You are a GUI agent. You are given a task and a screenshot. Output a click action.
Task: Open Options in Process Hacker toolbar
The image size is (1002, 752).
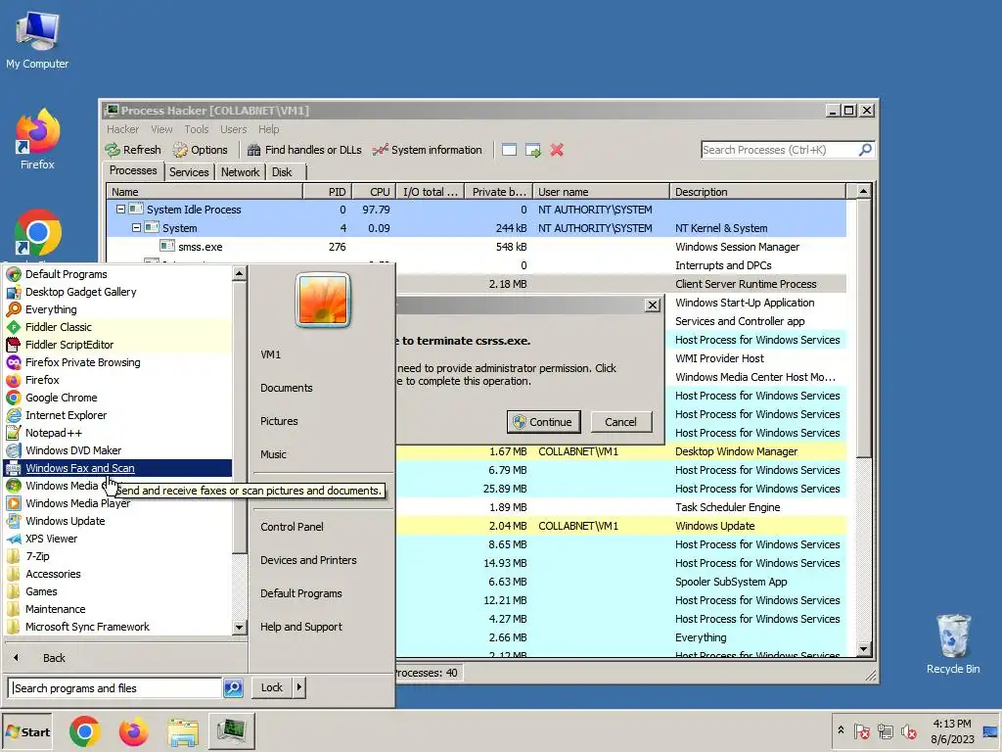pos(200,150)
